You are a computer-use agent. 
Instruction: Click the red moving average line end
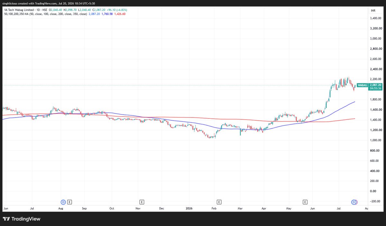pyautogui.click(x=354, y=119)
